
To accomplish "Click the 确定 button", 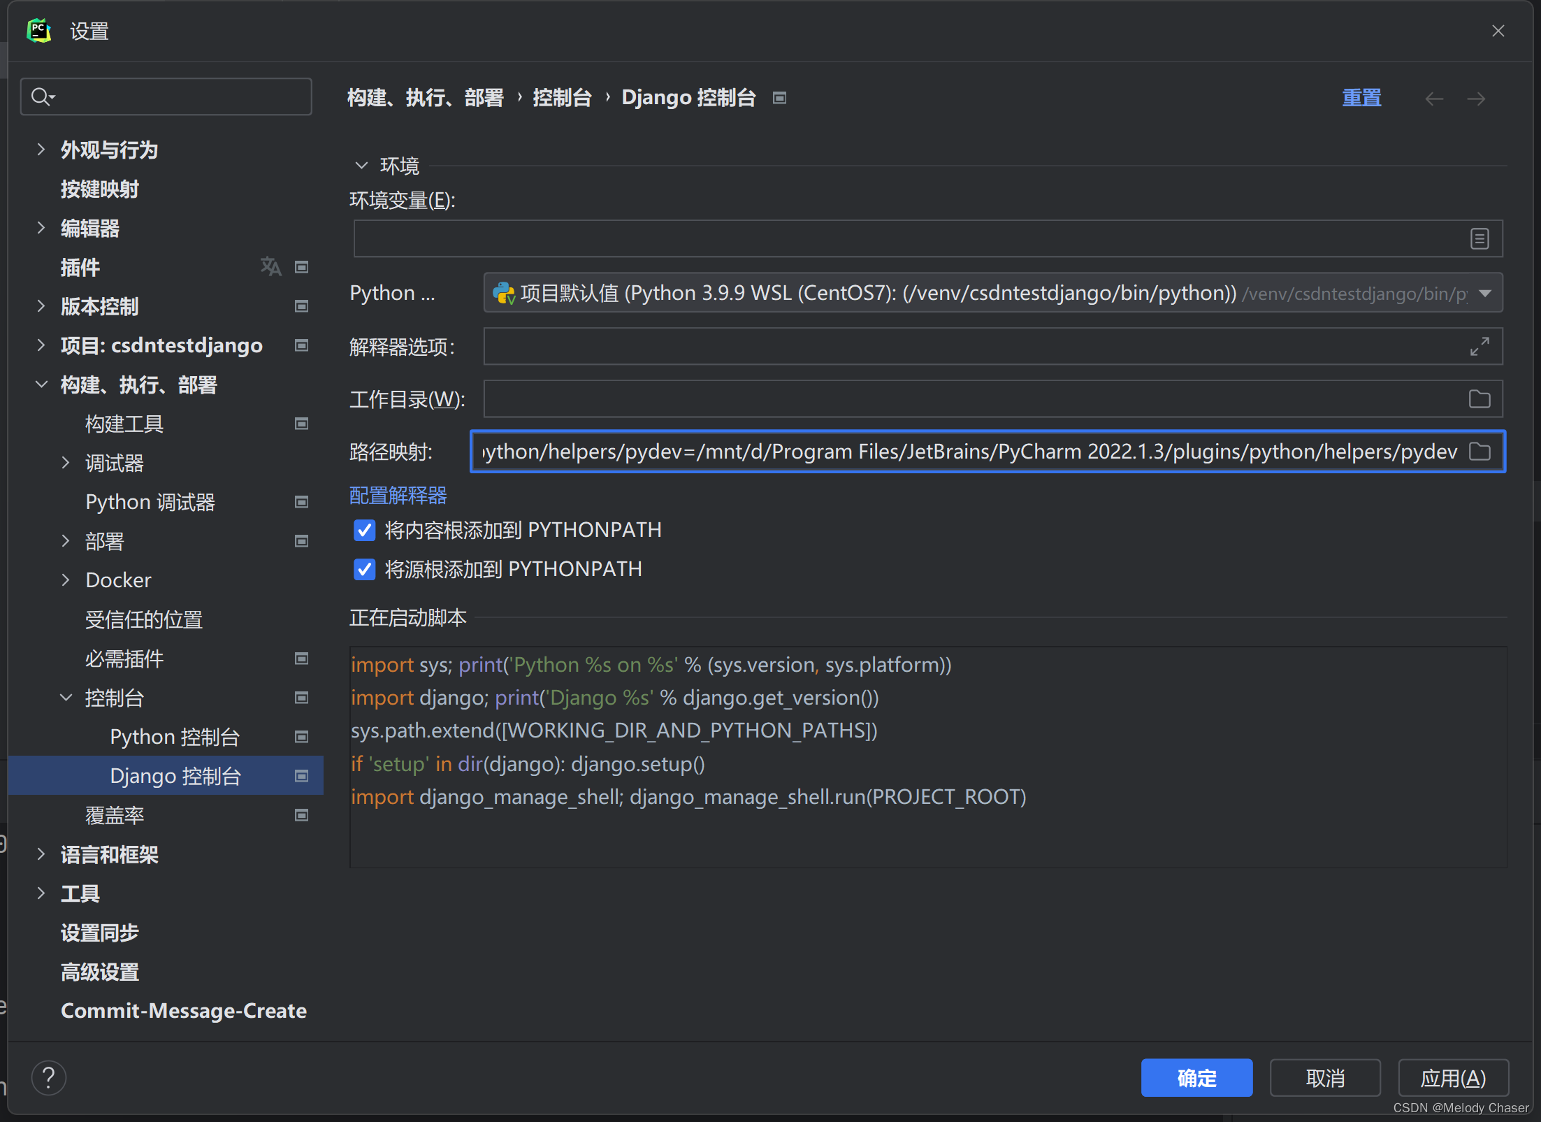I will (x=1196, y=1078).
